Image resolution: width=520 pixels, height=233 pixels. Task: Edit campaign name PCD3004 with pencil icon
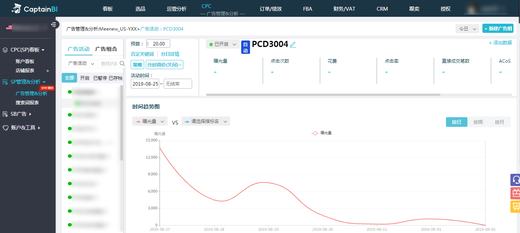pos(293,45)
